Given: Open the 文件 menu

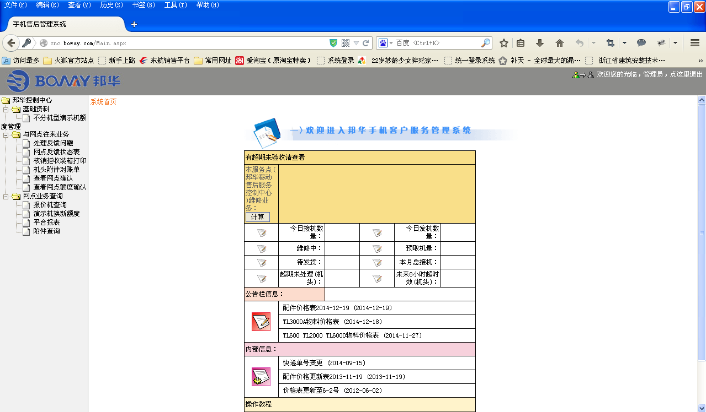Looking at the screenshot, I should click(15, 5).
